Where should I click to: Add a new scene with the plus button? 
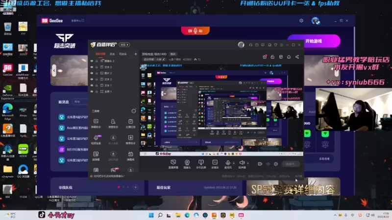click(136, 54)
